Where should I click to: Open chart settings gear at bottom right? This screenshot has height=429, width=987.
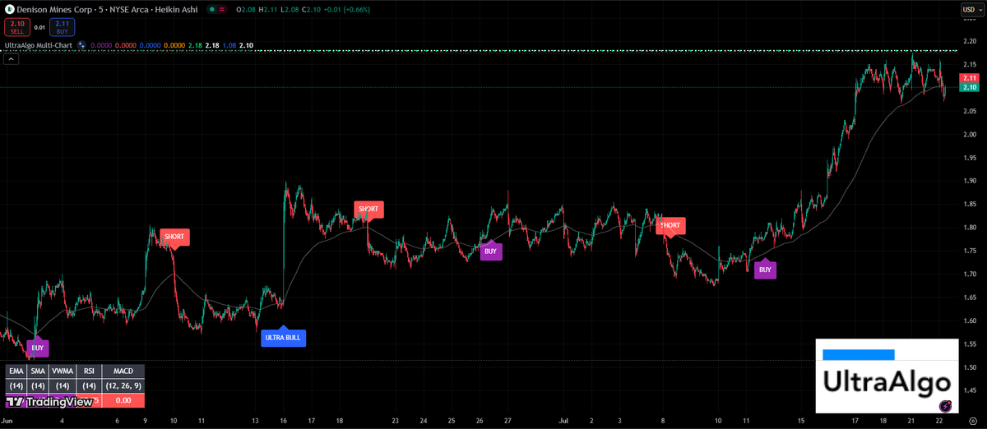tap(972, 421)
